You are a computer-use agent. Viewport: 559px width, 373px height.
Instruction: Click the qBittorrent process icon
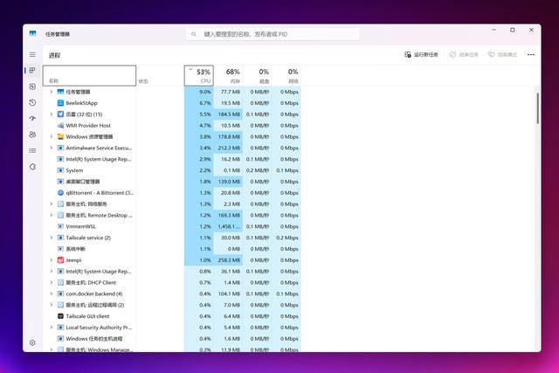[x=60, y=192]
